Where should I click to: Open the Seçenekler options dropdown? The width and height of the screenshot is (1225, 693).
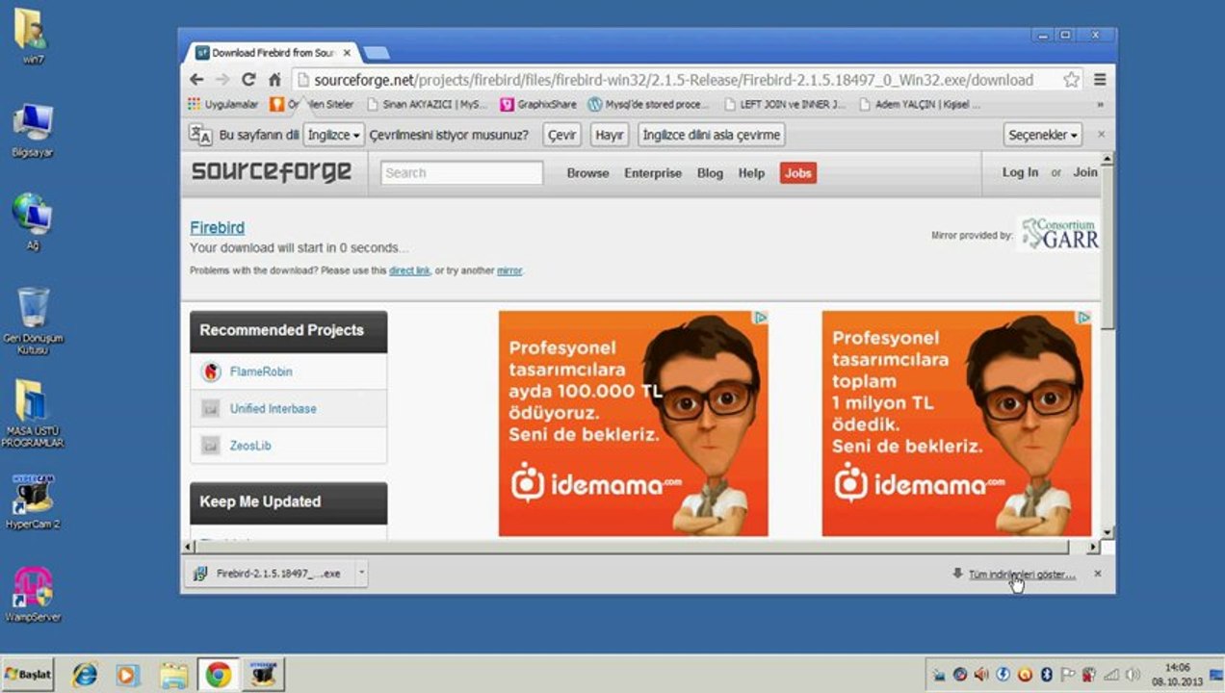(x=1043, y=135)
